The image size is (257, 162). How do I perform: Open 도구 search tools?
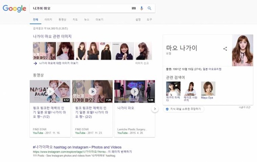pyautogui.click(x=149, y=20)
